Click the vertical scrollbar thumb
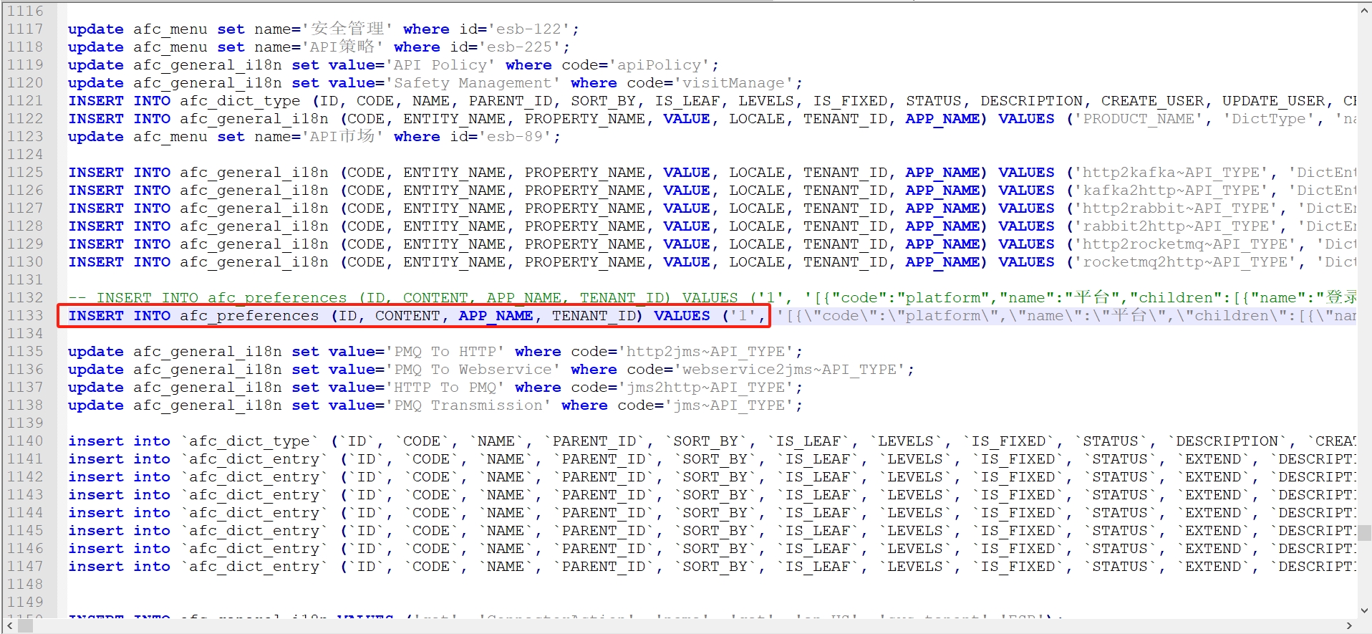This screenshot has height=634, width=1372. [x=1364, y=532]
